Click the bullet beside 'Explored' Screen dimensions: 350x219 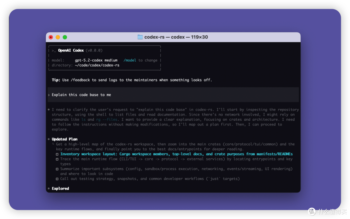click(x=49, y=189)
